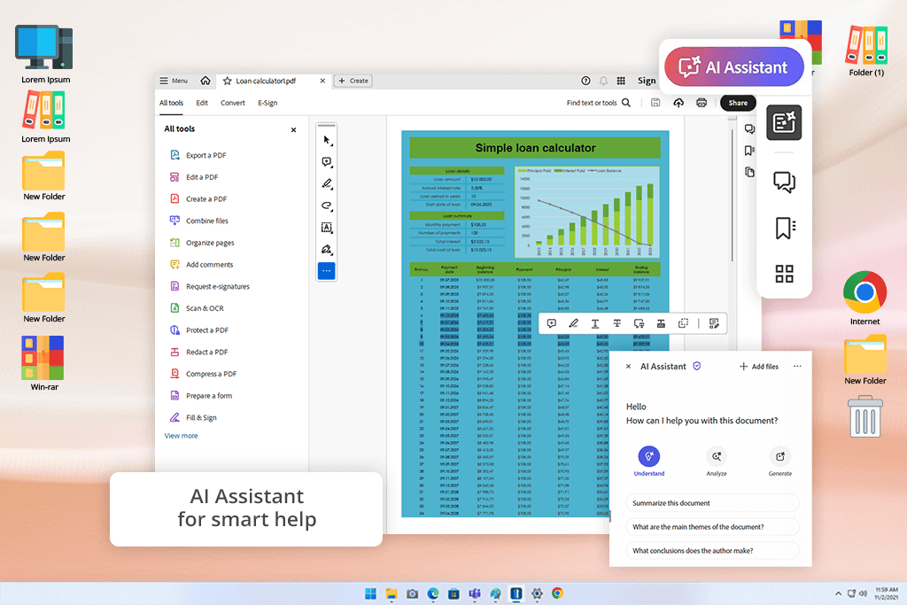The image size is (907, 605).
Task: Click the Create new tab button
Action: (353, 81)
